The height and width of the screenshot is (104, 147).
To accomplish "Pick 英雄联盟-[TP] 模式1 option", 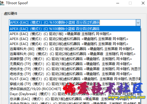I will point(75,59).
